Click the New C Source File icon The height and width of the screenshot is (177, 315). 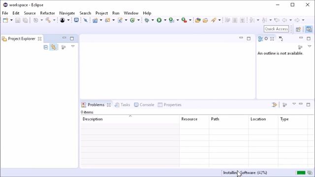pos(120,20)
